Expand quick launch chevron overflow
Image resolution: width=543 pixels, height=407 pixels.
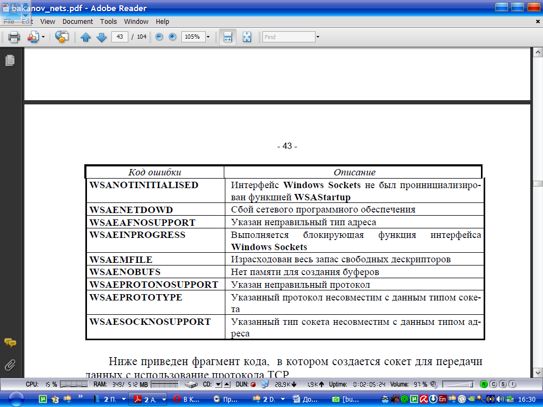[81, 396]
